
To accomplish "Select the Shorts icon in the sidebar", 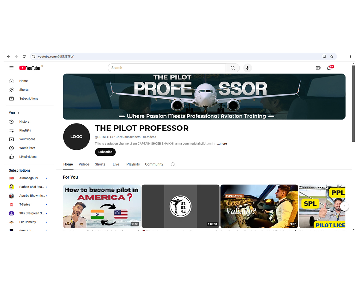I will click(11, 89).
